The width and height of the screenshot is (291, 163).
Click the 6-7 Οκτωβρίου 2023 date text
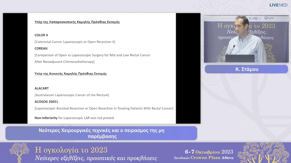[x=209, y=152]
